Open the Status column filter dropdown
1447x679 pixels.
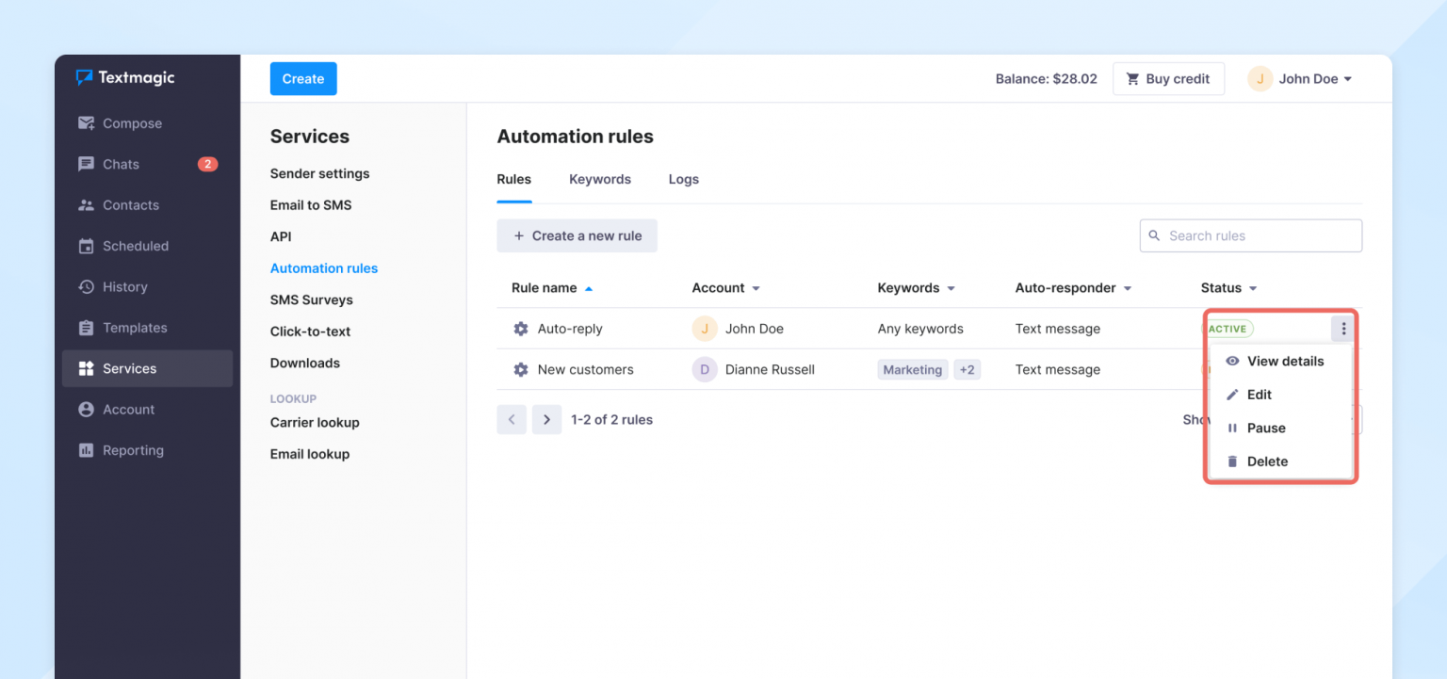[1253, 287]
